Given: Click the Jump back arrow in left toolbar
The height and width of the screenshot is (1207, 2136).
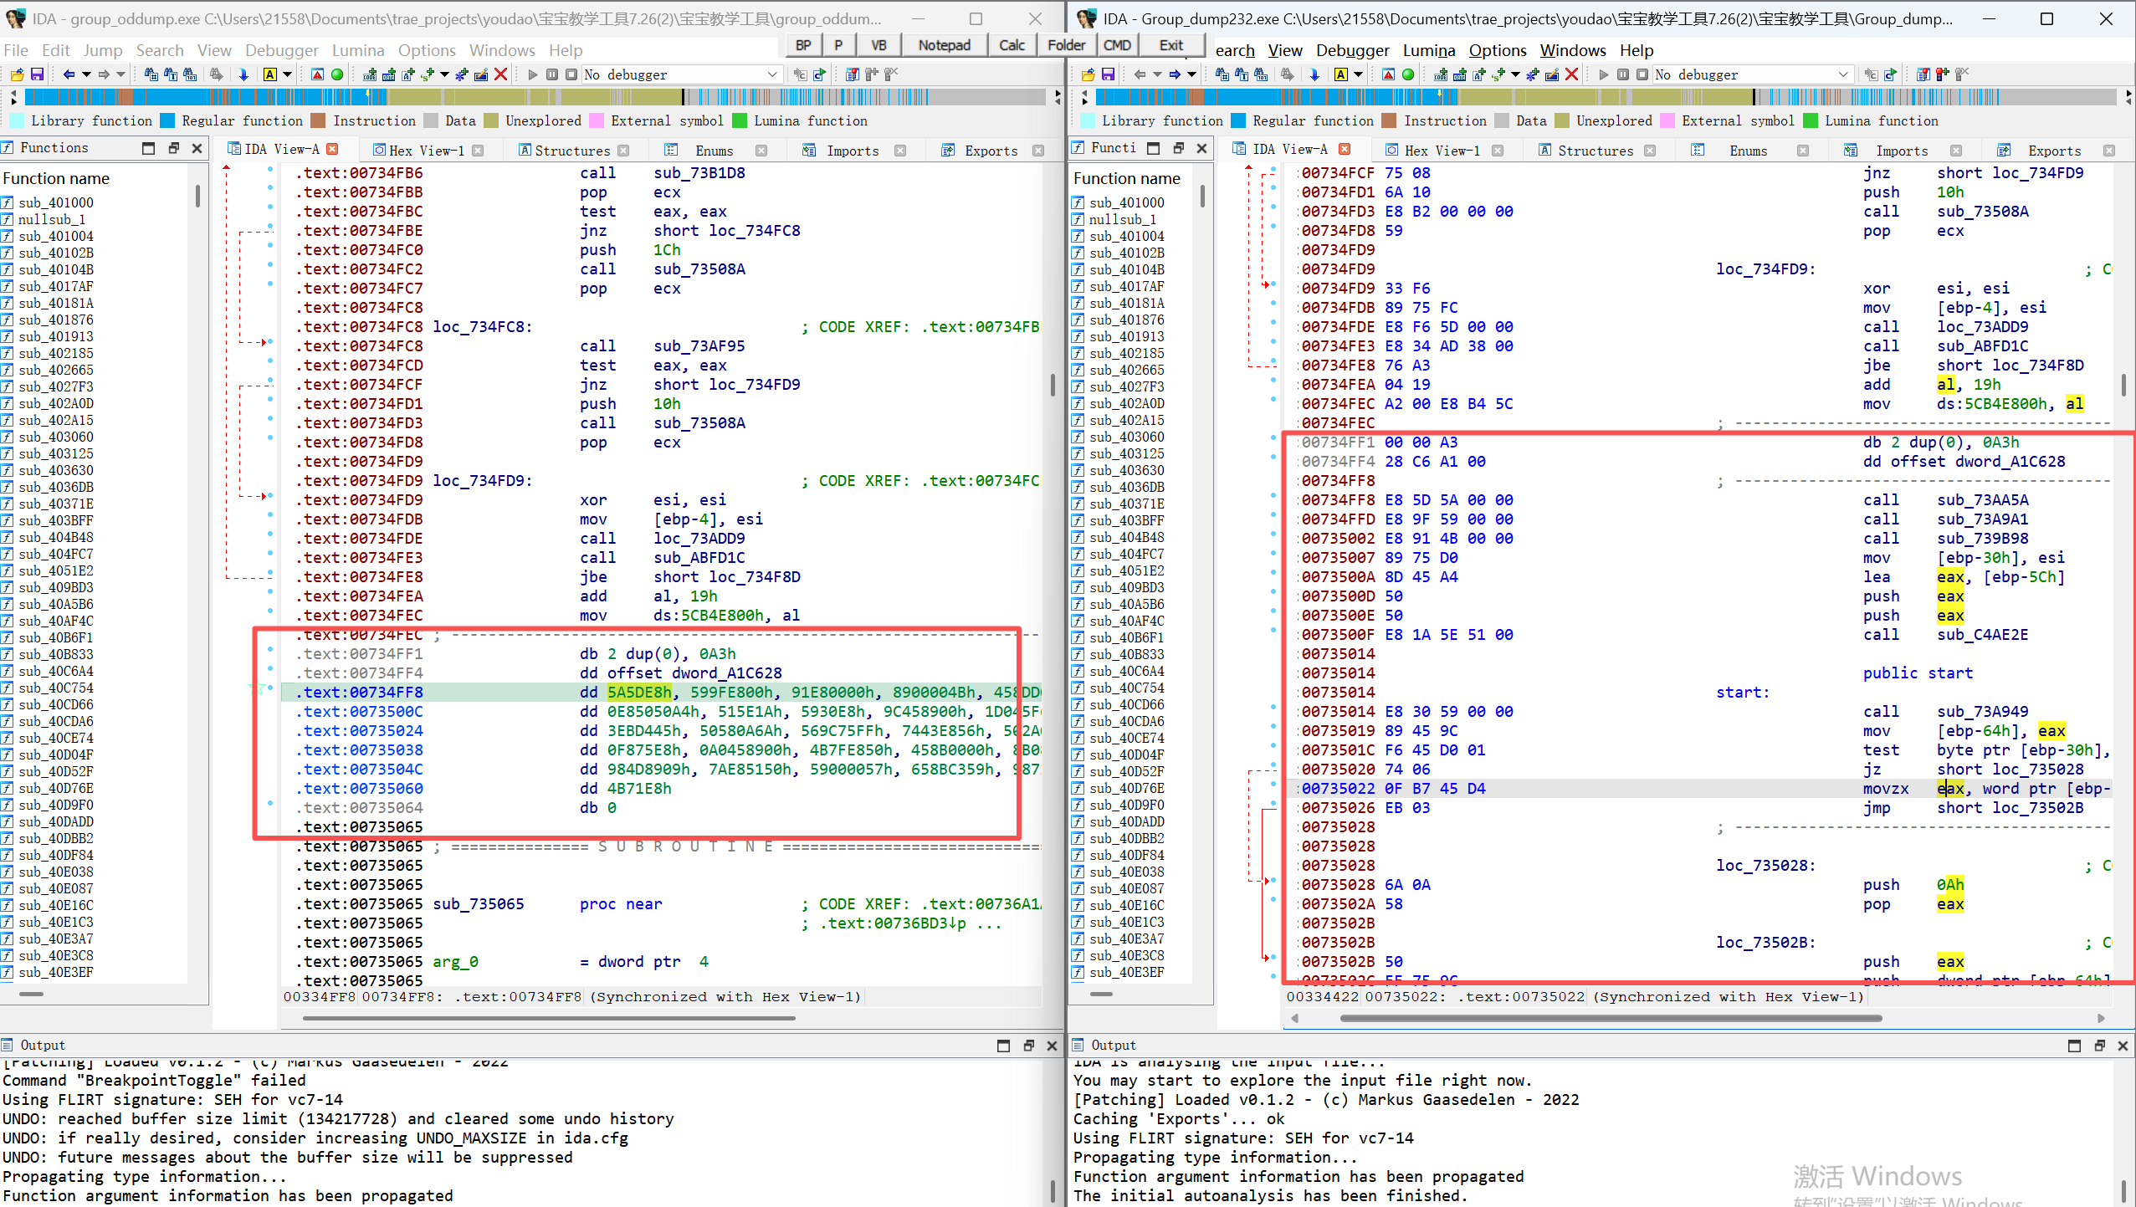Looking at the screenshot, I should (x=69, y=74).
